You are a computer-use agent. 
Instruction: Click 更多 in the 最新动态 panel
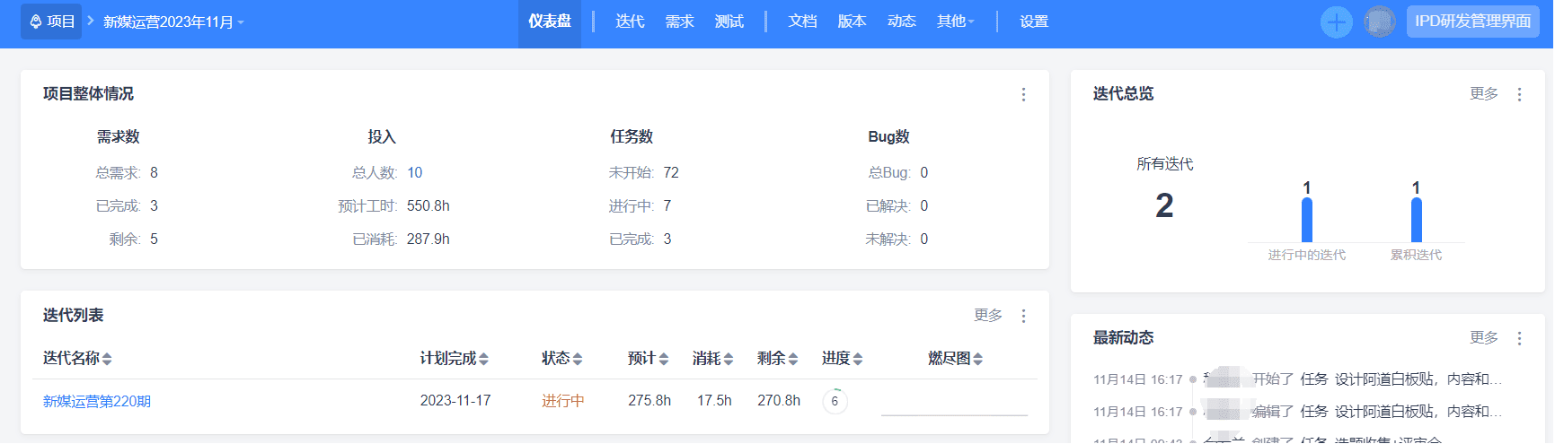tap(1483, 337)
